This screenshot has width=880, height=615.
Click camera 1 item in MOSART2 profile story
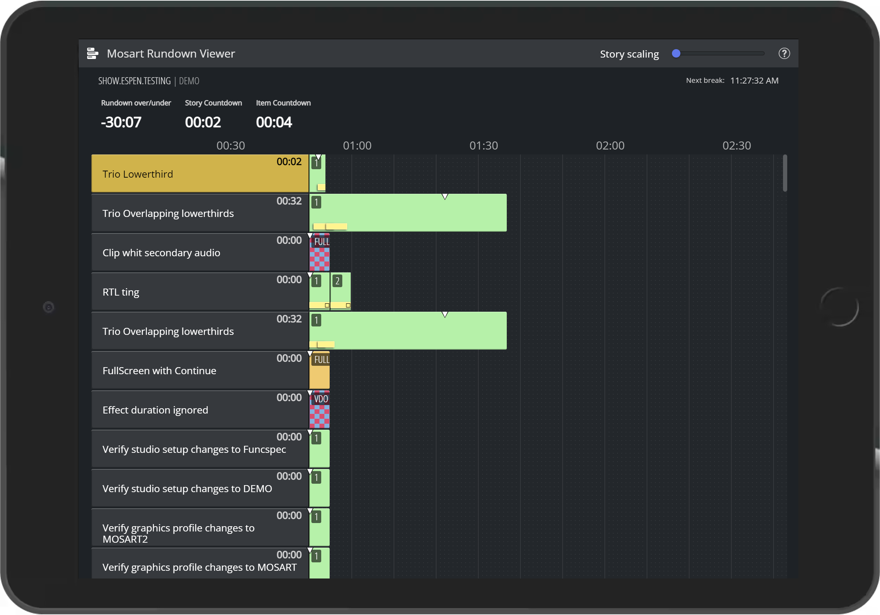click(x=319, y=527)
